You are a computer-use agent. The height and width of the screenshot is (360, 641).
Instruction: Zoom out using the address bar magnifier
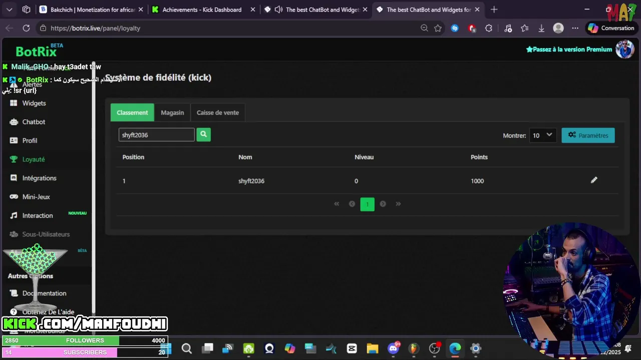tap(424, 28)
